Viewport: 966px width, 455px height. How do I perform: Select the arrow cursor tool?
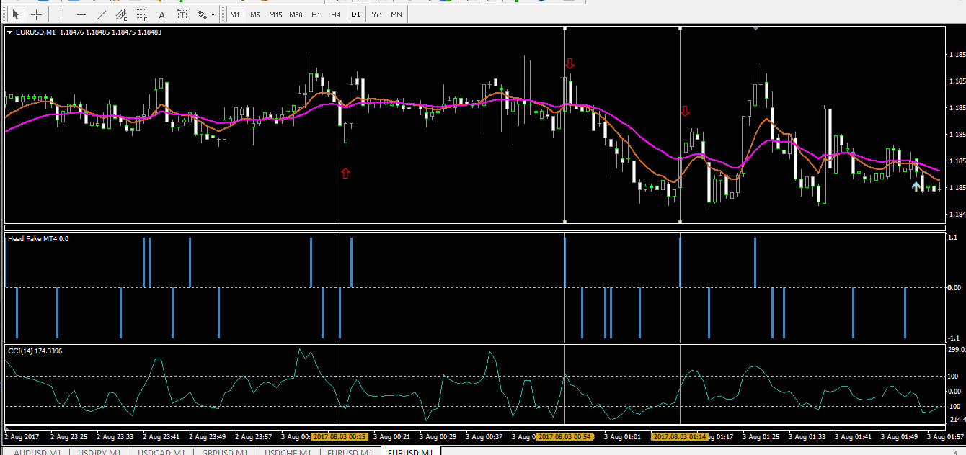pyautogui.click(x=16, y=14)
